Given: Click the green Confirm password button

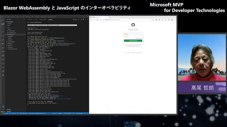Looking at the screenshot, I should click(x=133, y=41).
